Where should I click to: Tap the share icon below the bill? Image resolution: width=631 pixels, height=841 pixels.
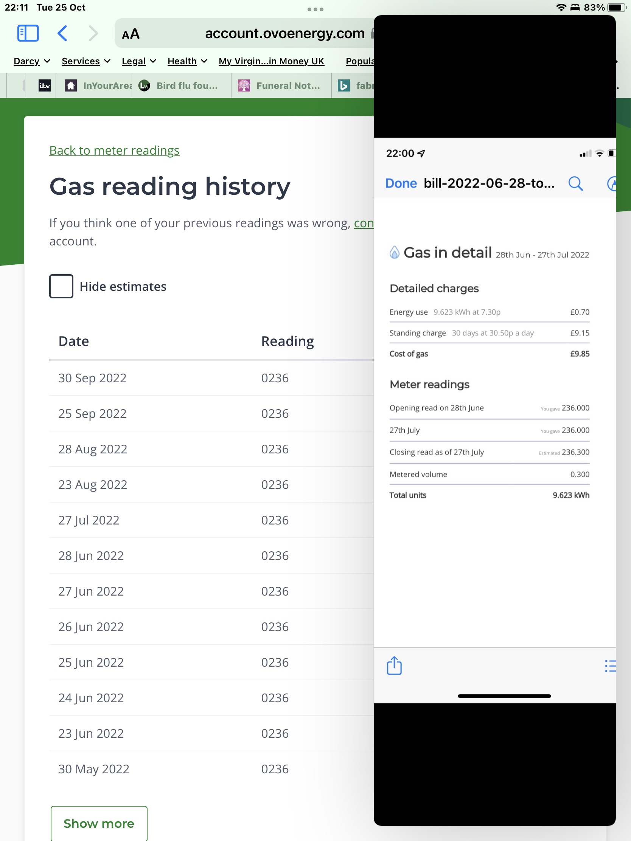point(394,666)
